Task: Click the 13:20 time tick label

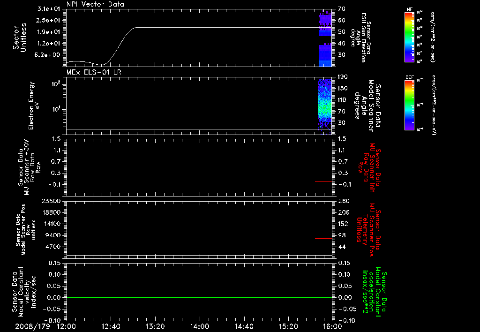Action: point(155,326)
